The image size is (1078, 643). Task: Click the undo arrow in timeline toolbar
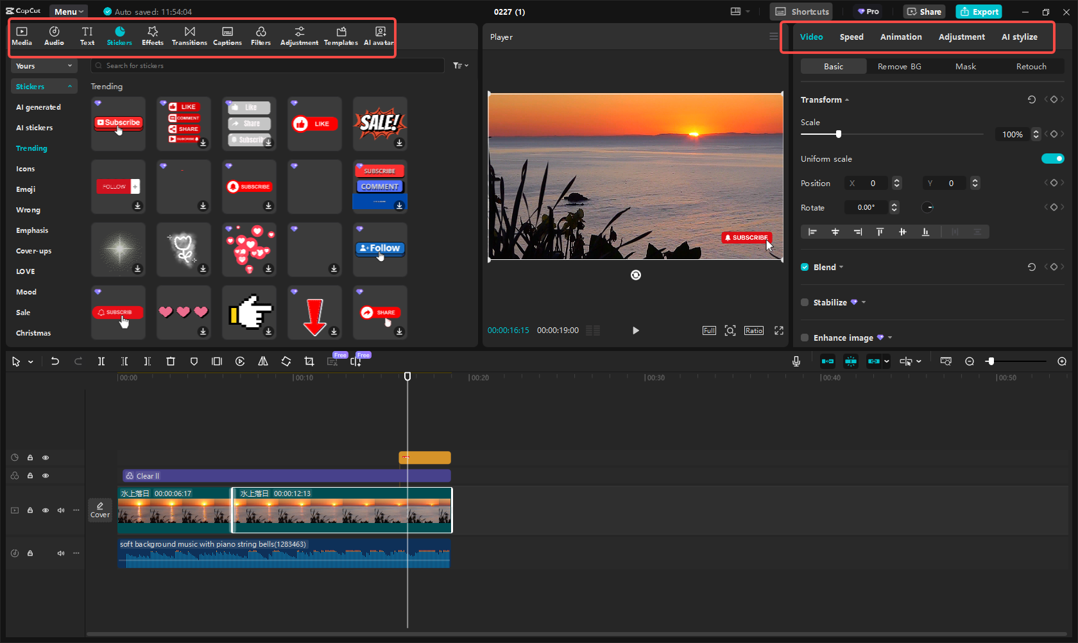[55, 361]
